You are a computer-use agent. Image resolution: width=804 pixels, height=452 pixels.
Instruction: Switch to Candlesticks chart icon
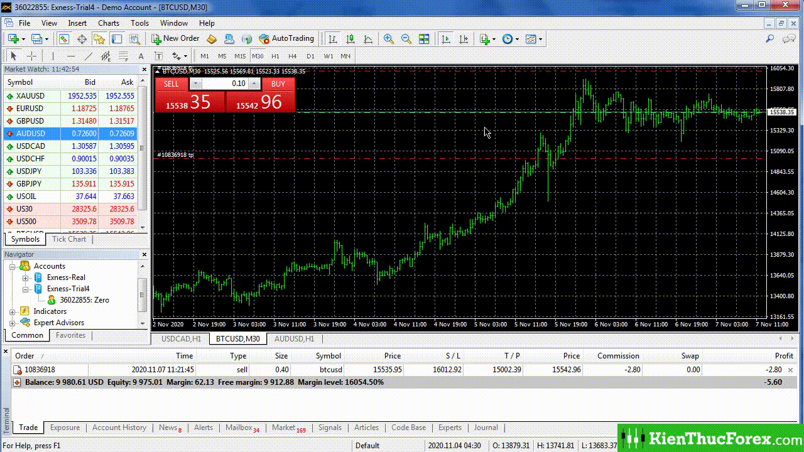(x=350, y=39)
